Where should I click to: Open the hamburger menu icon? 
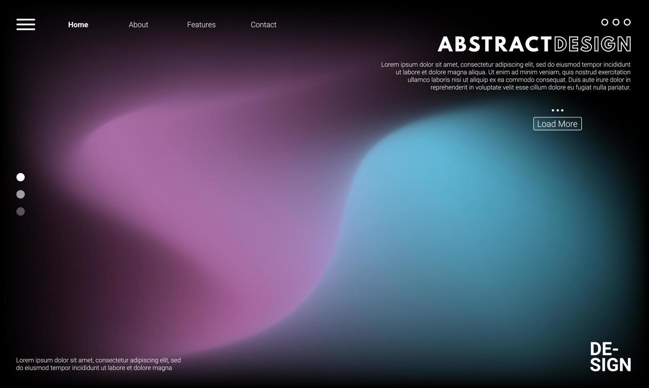(26, 24)
